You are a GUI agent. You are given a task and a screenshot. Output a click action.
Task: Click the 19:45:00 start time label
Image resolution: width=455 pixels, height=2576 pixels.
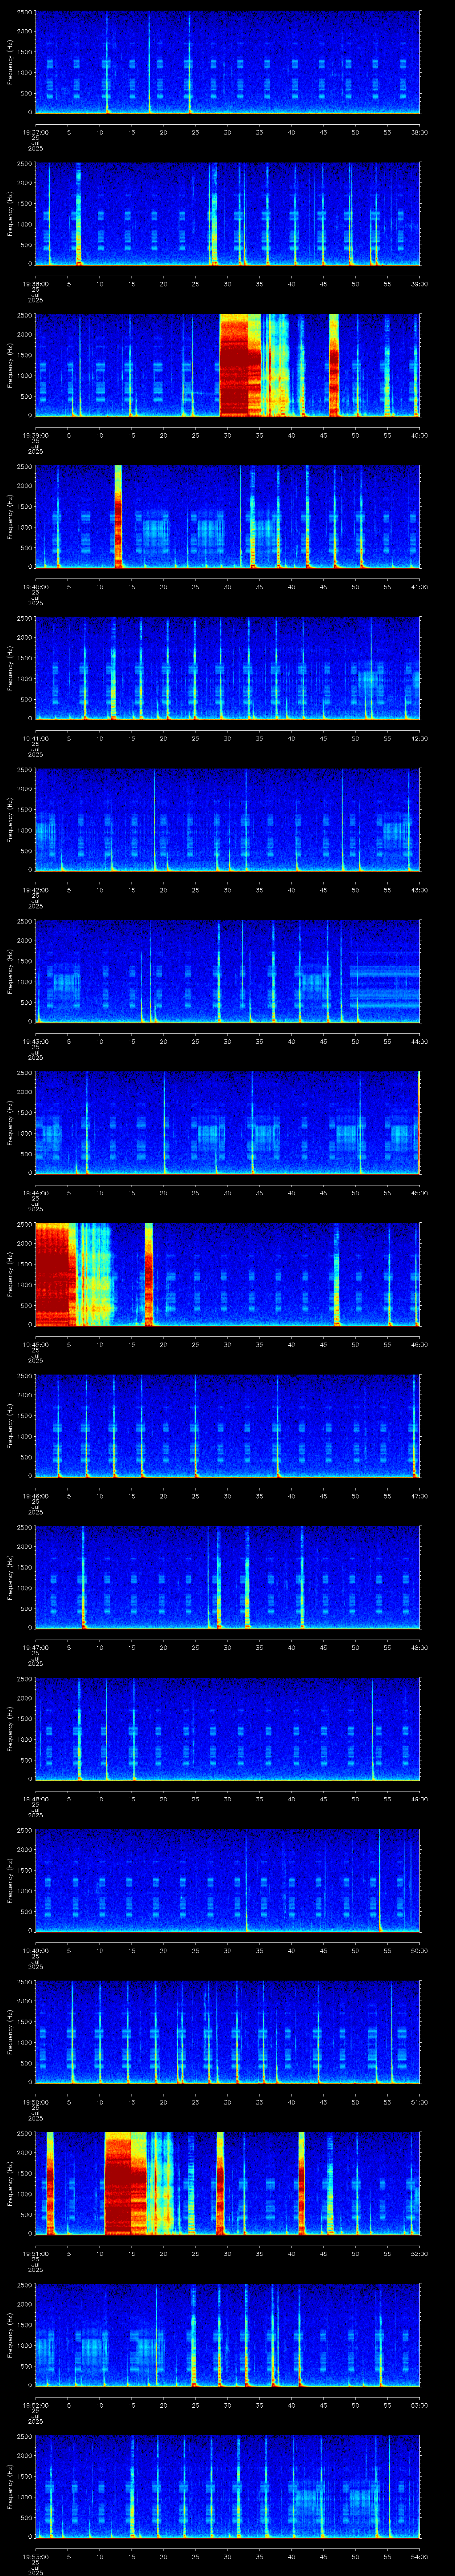[x=35, y=1344]
